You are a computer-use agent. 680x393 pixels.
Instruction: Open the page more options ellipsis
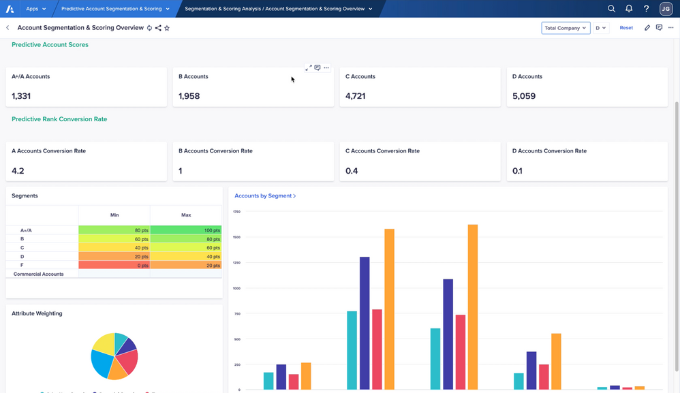point(671,28)
